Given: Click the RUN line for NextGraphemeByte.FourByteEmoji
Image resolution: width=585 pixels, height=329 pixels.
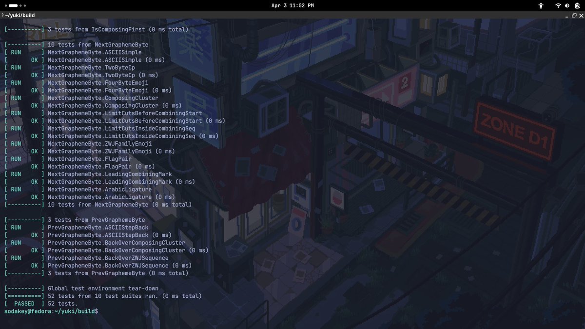Looking at the screenshot, I should pyautogui.click(x=76, y=83).
